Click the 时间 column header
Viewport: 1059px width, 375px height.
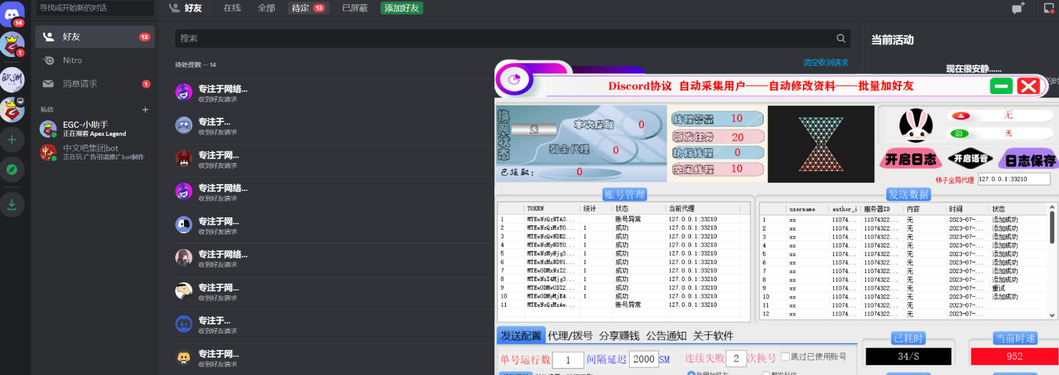point(967,209)
